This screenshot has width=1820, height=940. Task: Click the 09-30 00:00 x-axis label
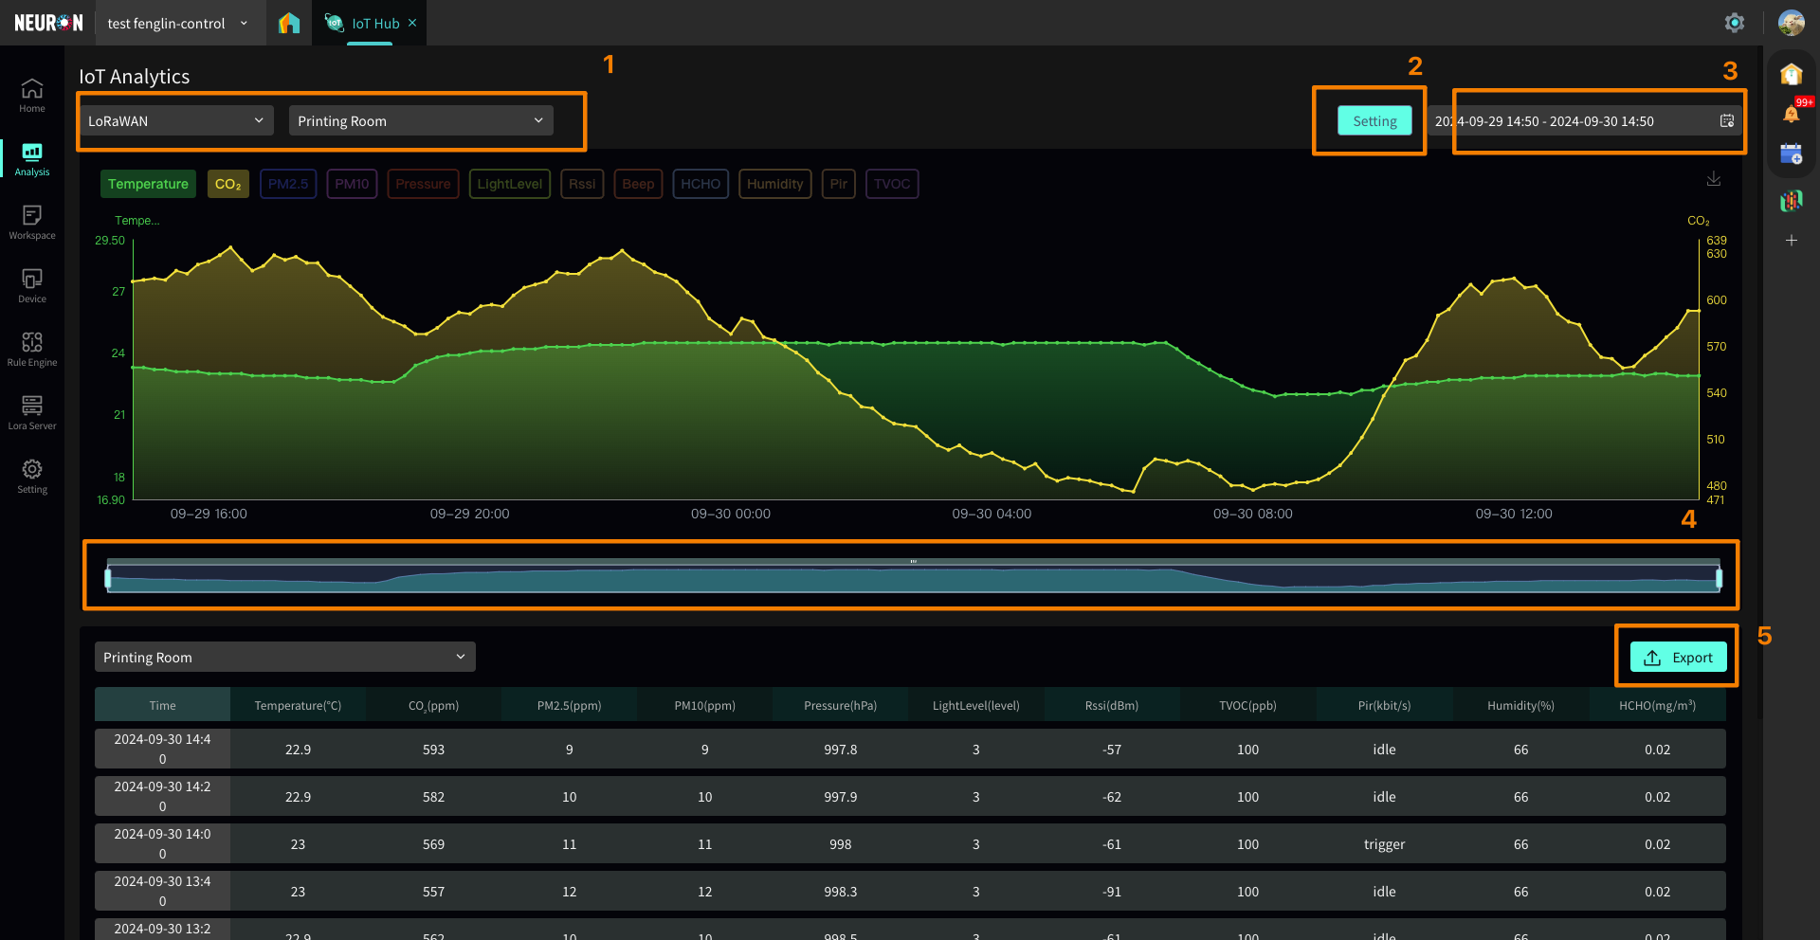click(x=730, y=514)
